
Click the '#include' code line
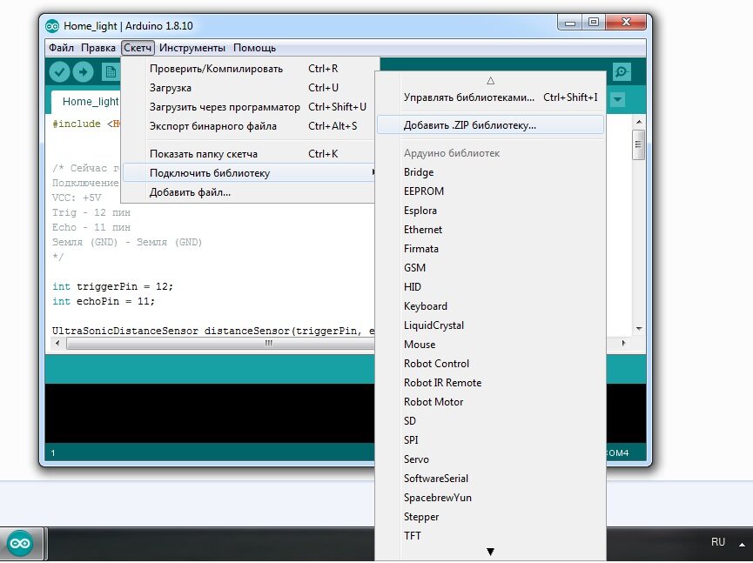[x=86, y=124]
